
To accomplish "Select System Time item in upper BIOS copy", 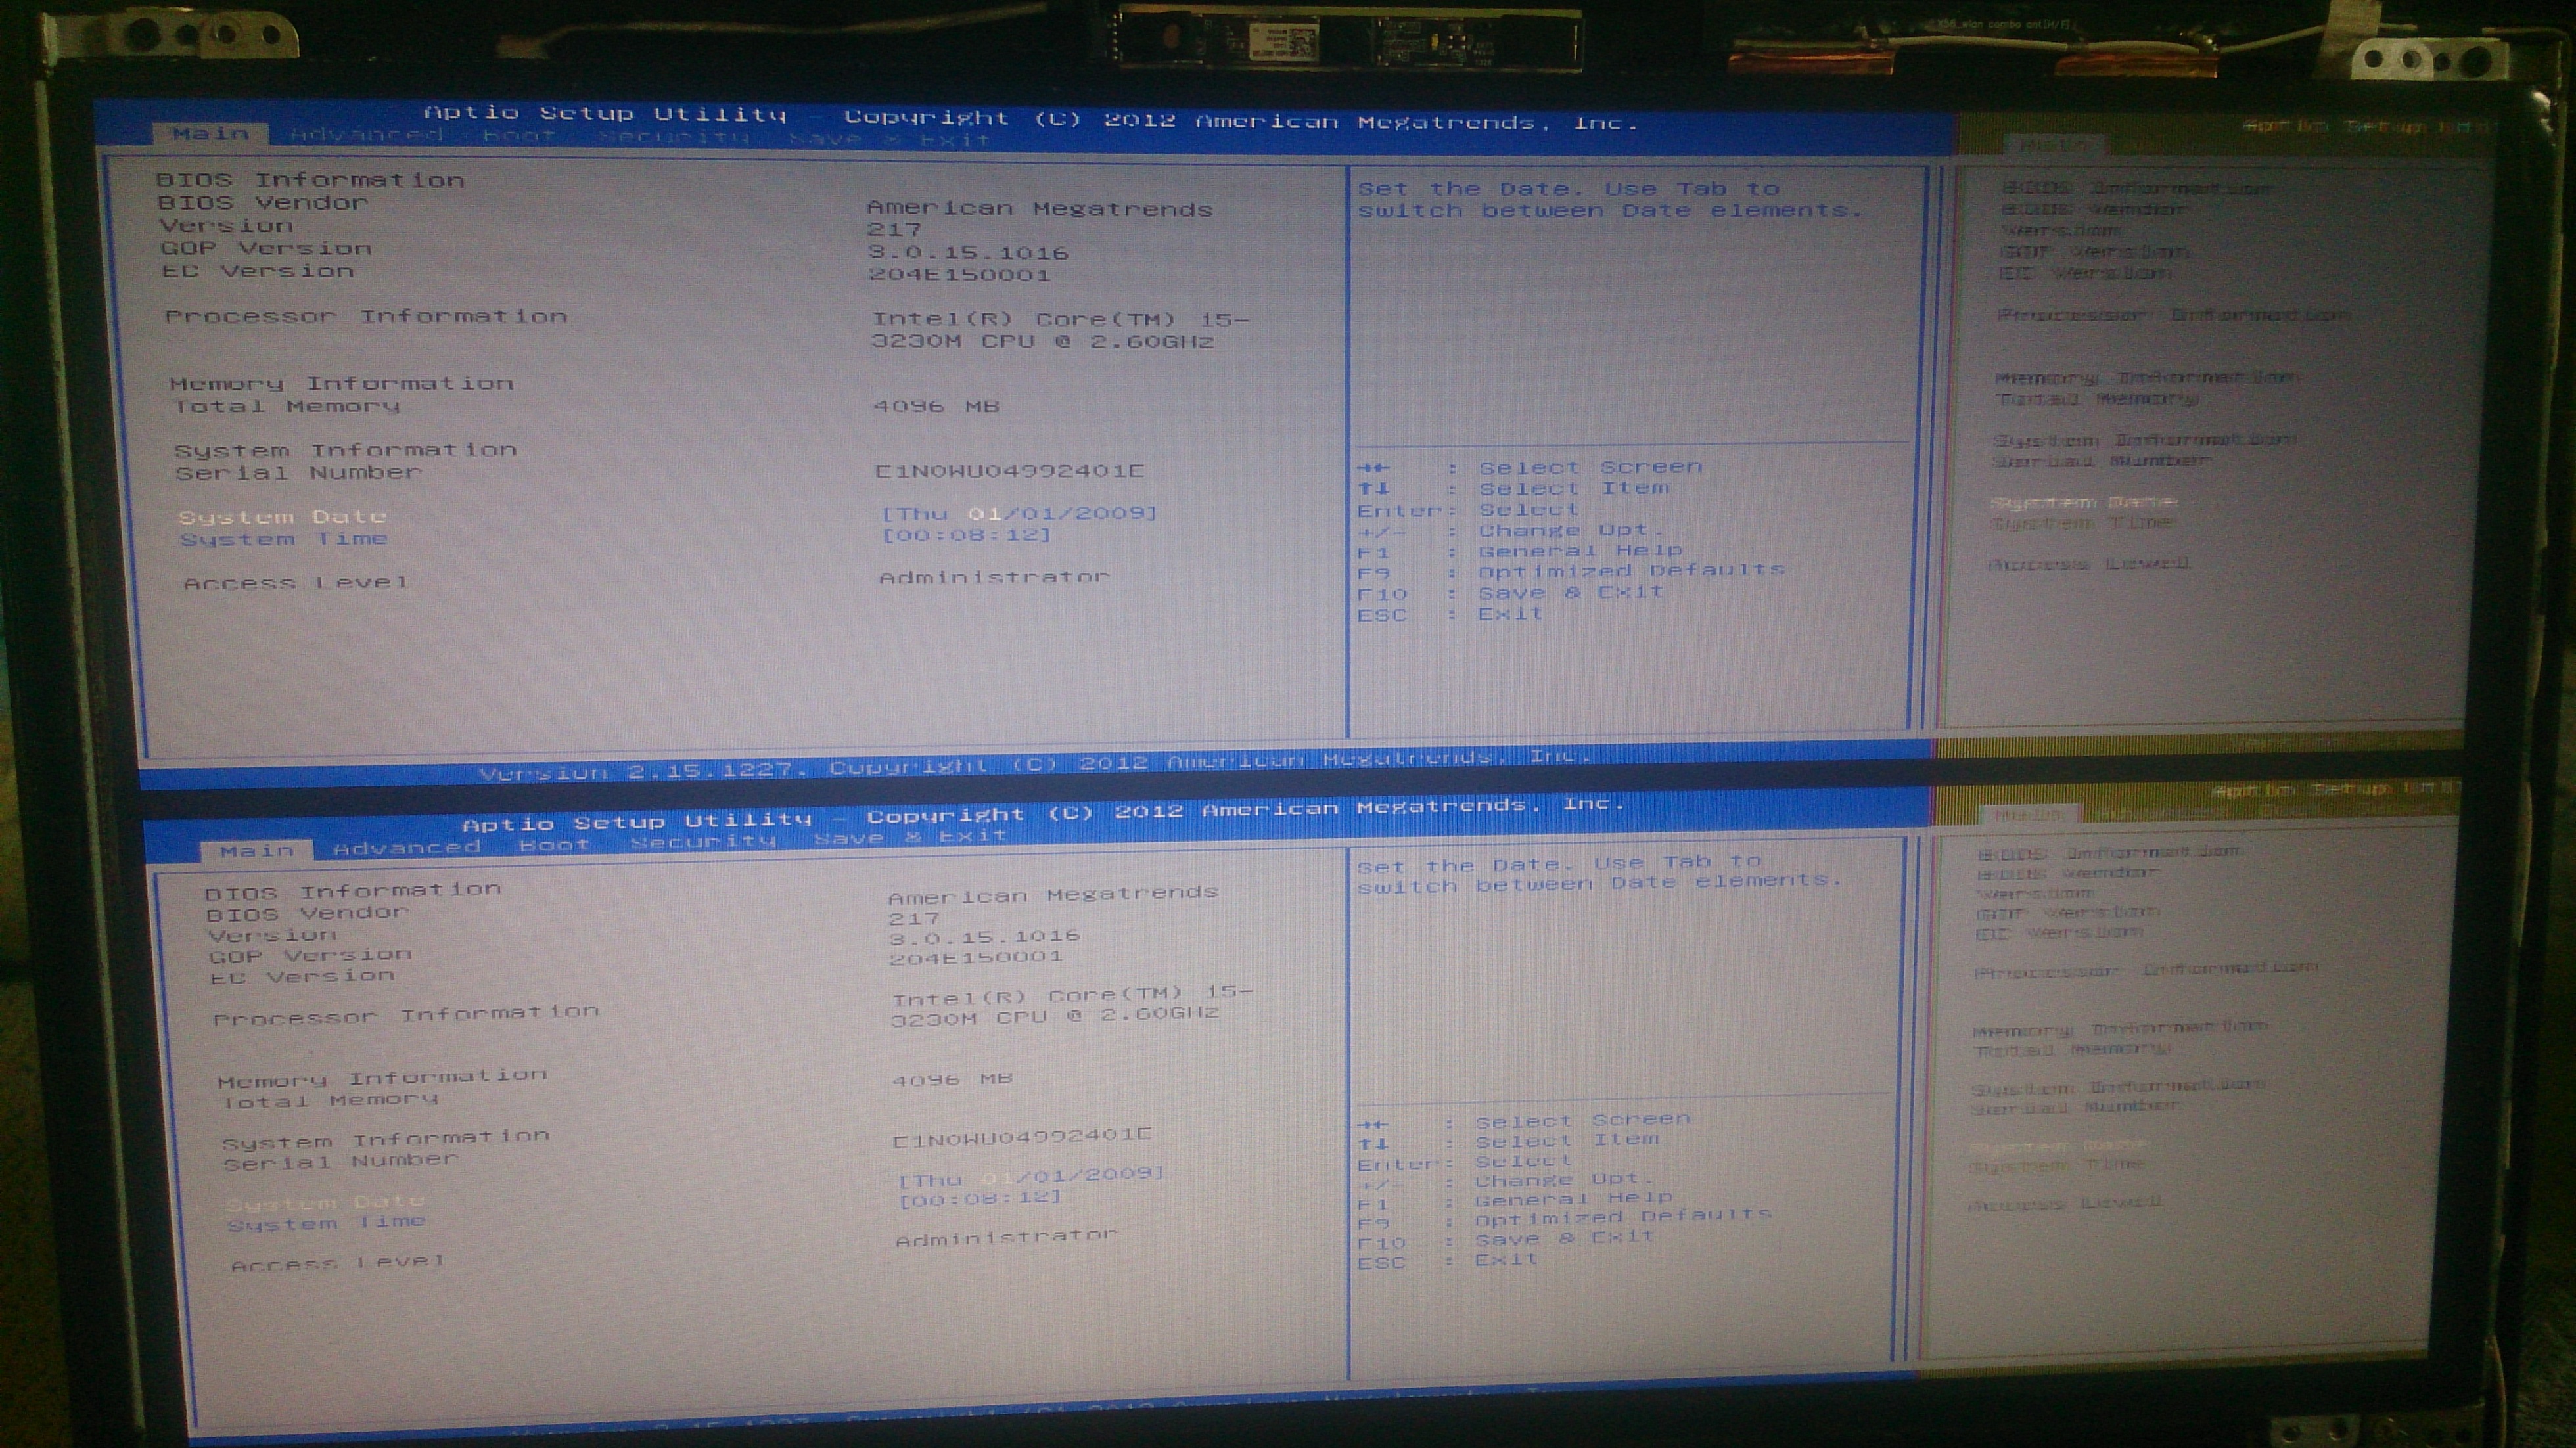I will click(x=284, y=539).
